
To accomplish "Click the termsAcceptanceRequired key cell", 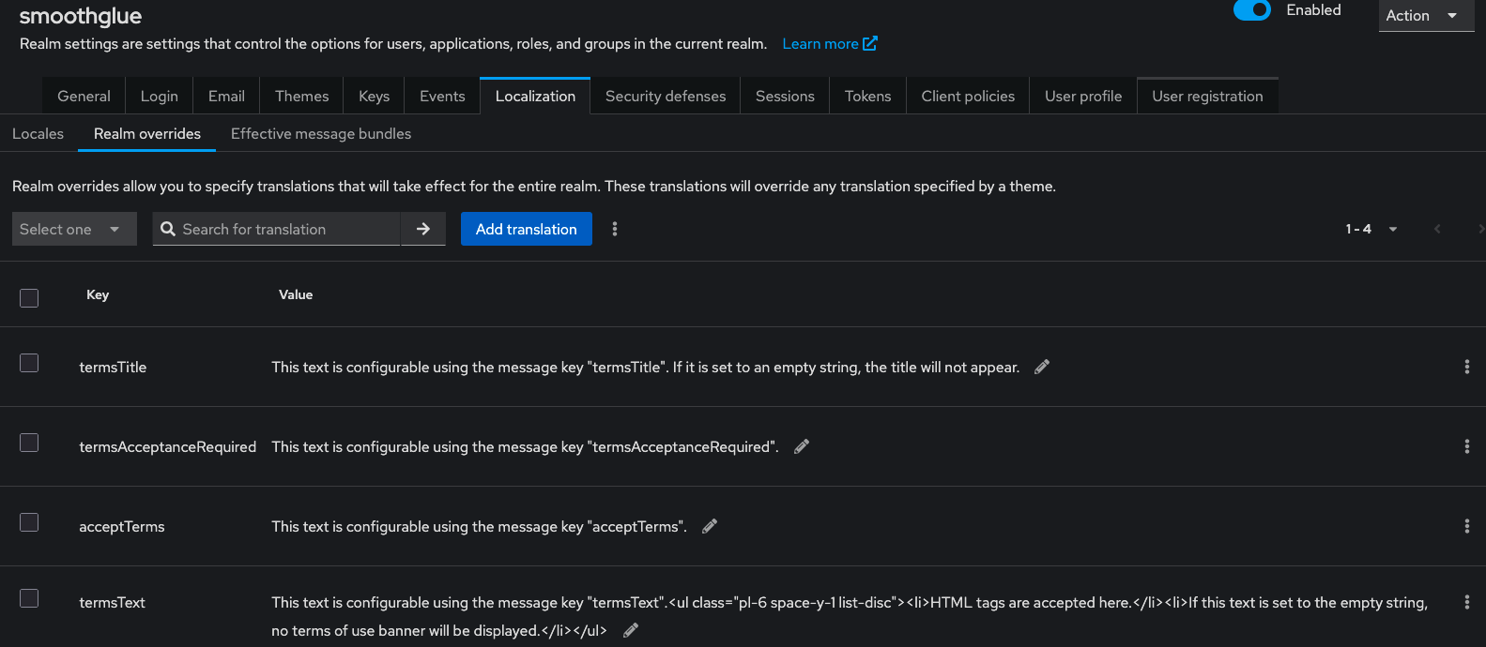I will coord(167,446).
